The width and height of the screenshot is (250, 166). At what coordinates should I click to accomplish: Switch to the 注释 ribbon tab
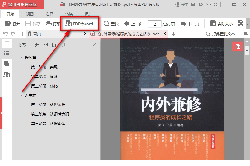[x=49, y=14]
